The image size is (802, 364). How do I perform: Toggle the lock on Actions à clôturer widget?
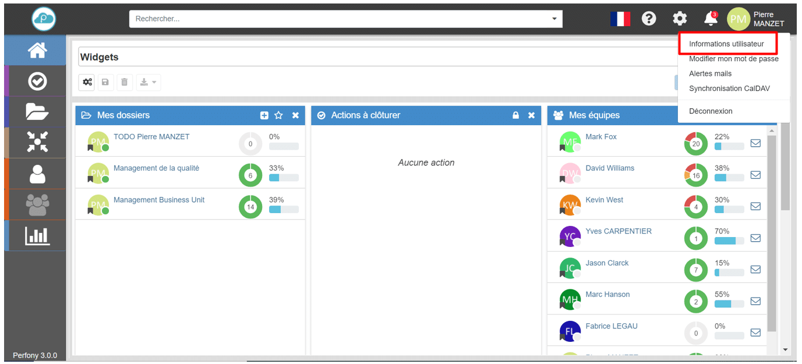(515, 115)
